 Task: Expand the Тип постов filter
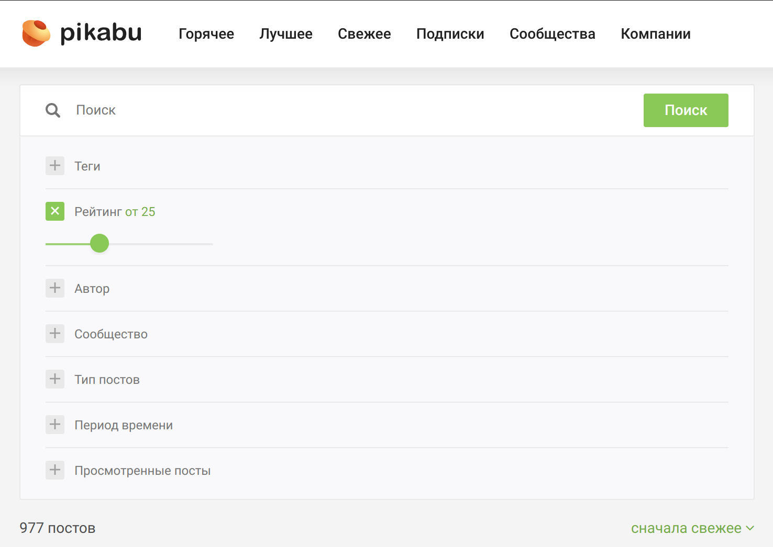(55, 379)
